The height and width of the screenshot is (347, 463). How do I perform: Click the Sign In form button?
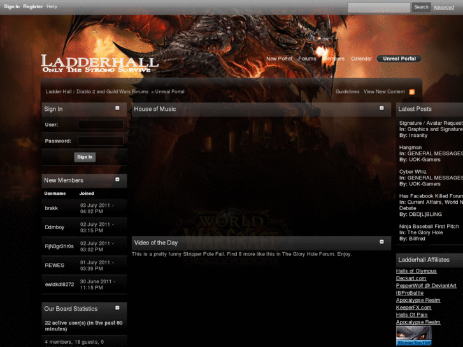85,157
